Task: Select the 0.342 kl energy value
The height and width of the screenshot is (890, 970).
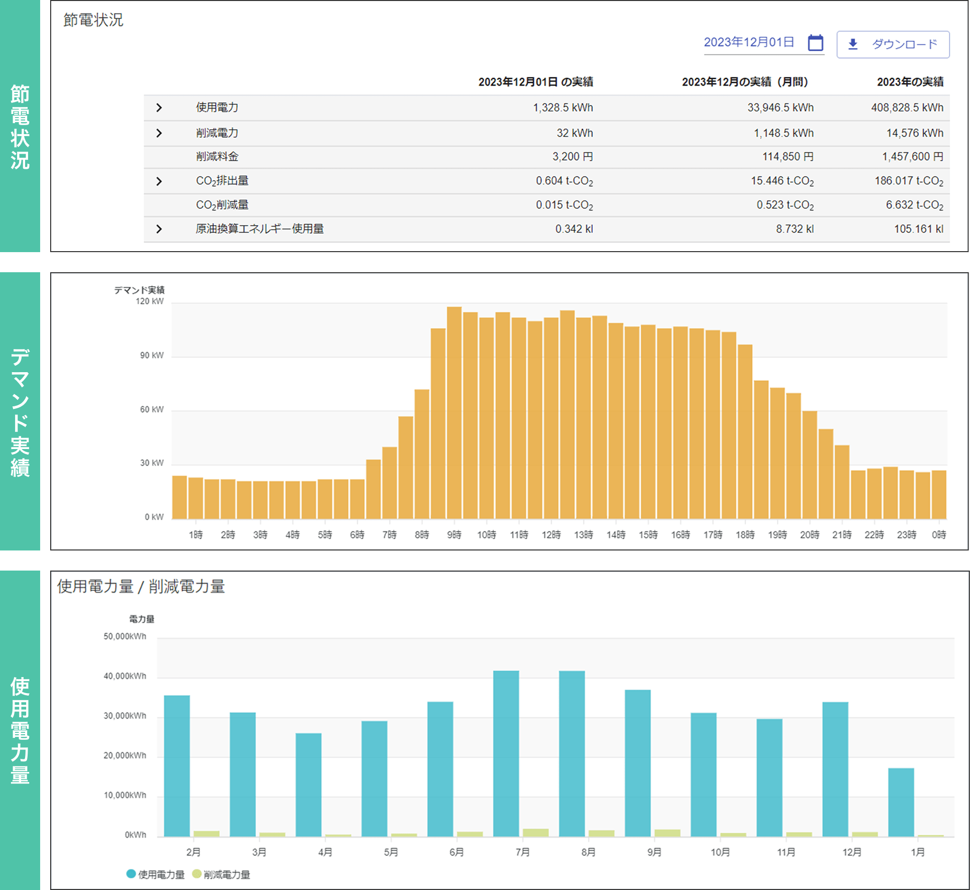Action: coord(574,229)
